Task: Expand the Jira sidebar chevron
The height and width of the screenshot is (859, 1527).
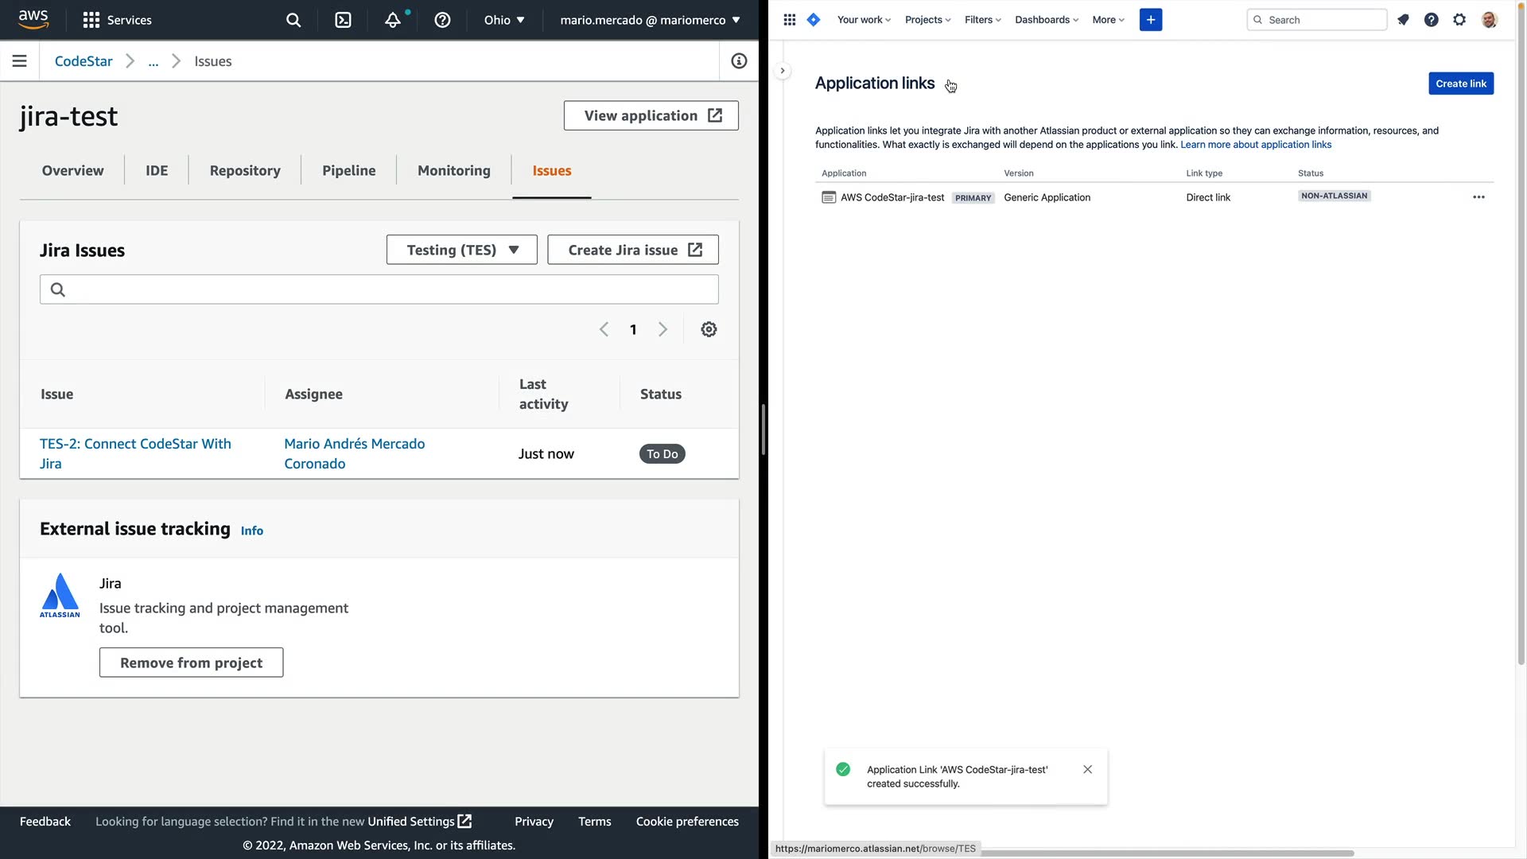Action: pos(783,71)
